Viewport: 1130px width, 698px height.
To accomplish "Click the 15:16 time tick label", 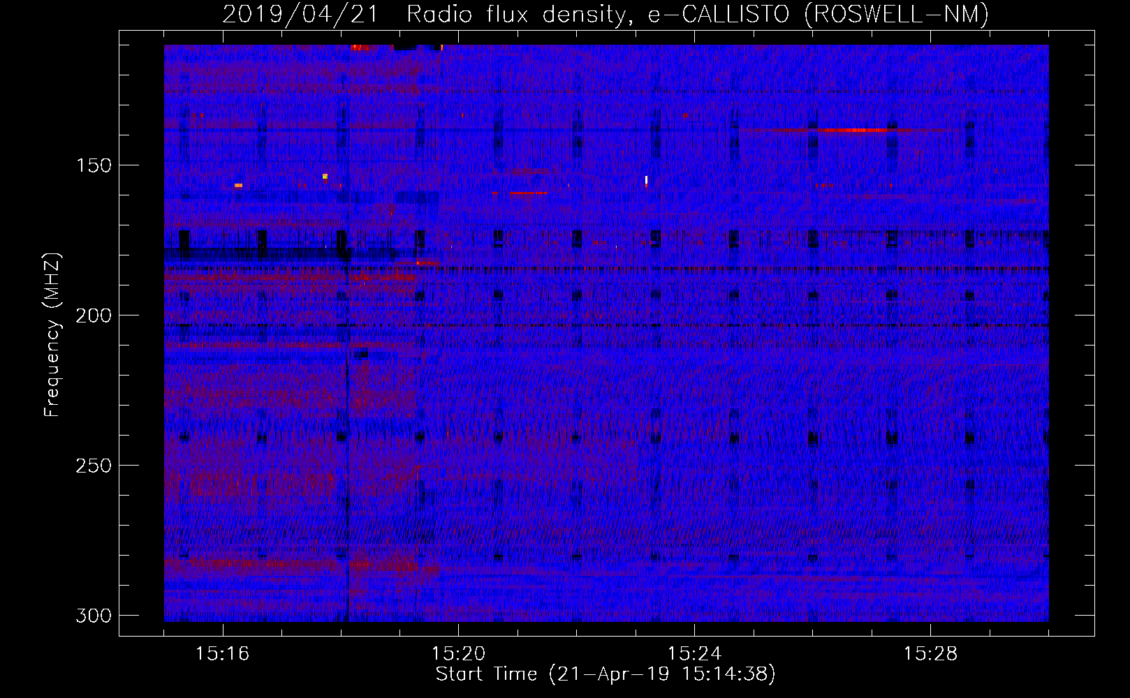I will click(222, 653).
